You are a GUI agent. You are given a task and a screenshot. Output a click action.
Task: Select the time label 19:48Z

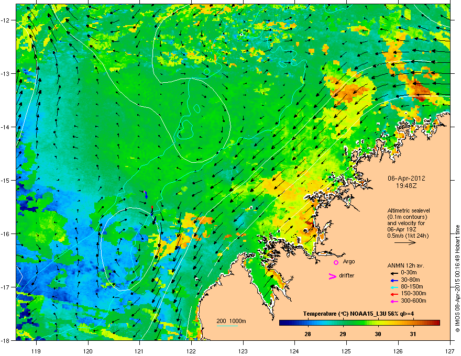407,186
